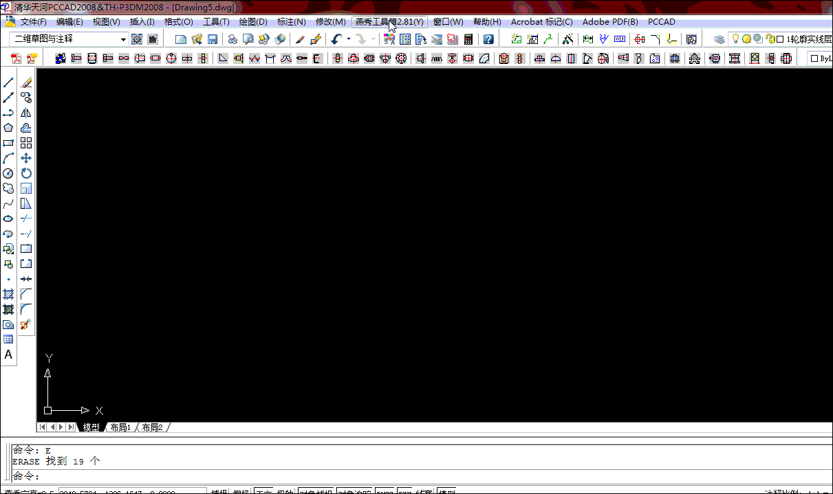
Task: Open the Layer Properties Manager icon
Action: [719, 39]
